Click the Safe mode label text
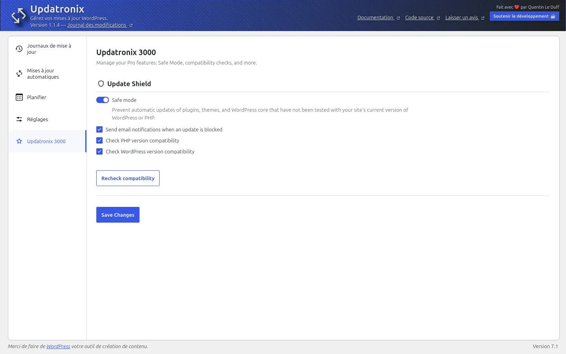Screen dimensions: 566x354 click(x=124, y=100)
